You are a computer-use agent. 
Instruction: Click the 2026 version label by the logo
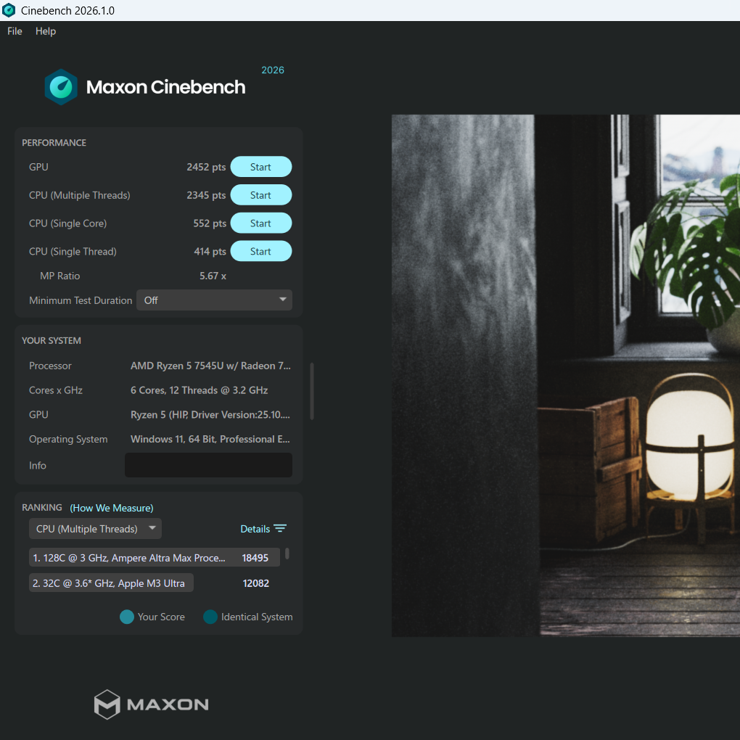(x=273, y=70)
